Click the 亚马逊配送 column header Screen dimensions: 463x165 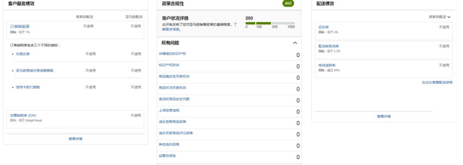134,17
